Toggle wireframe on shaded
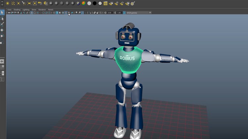248x139 pixels. click(x=63, y=13)
